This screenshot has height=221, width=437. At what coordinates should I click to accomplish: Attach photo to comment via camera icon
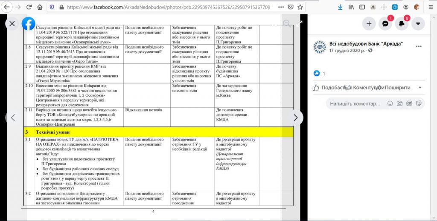399,103
